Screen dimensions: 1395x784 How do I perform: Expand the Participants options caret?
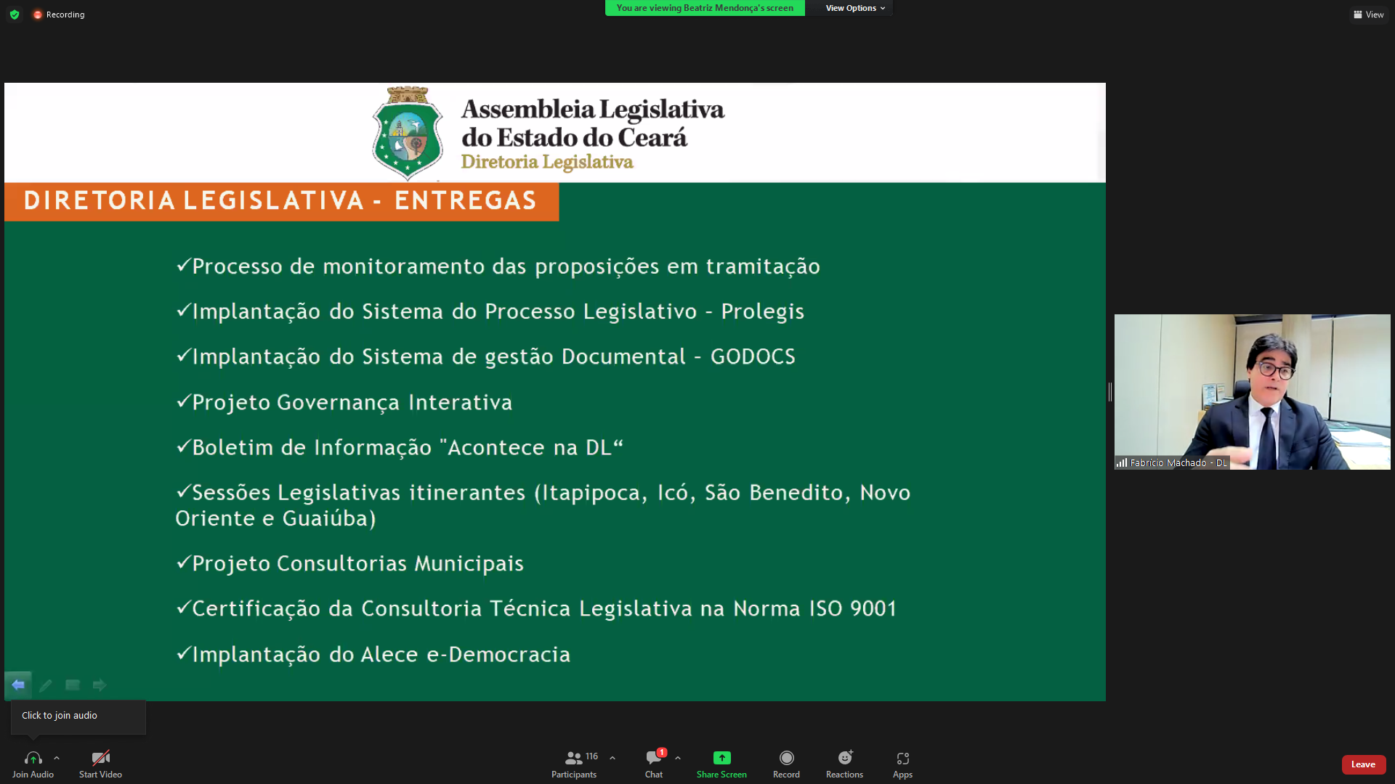[612, 758]
